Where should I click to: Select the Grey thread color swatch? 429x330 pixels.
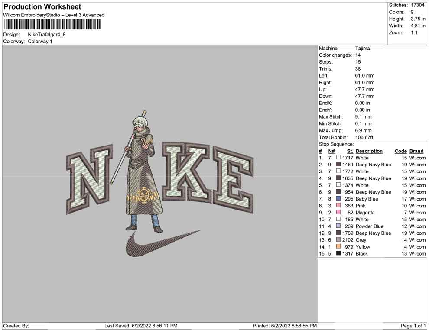coord(338,240)
